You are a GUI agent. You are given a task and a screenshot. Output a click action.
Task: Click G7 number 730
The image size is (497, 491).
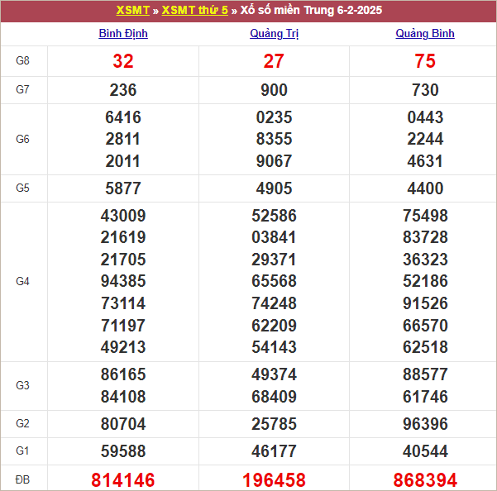pos(425,90)
